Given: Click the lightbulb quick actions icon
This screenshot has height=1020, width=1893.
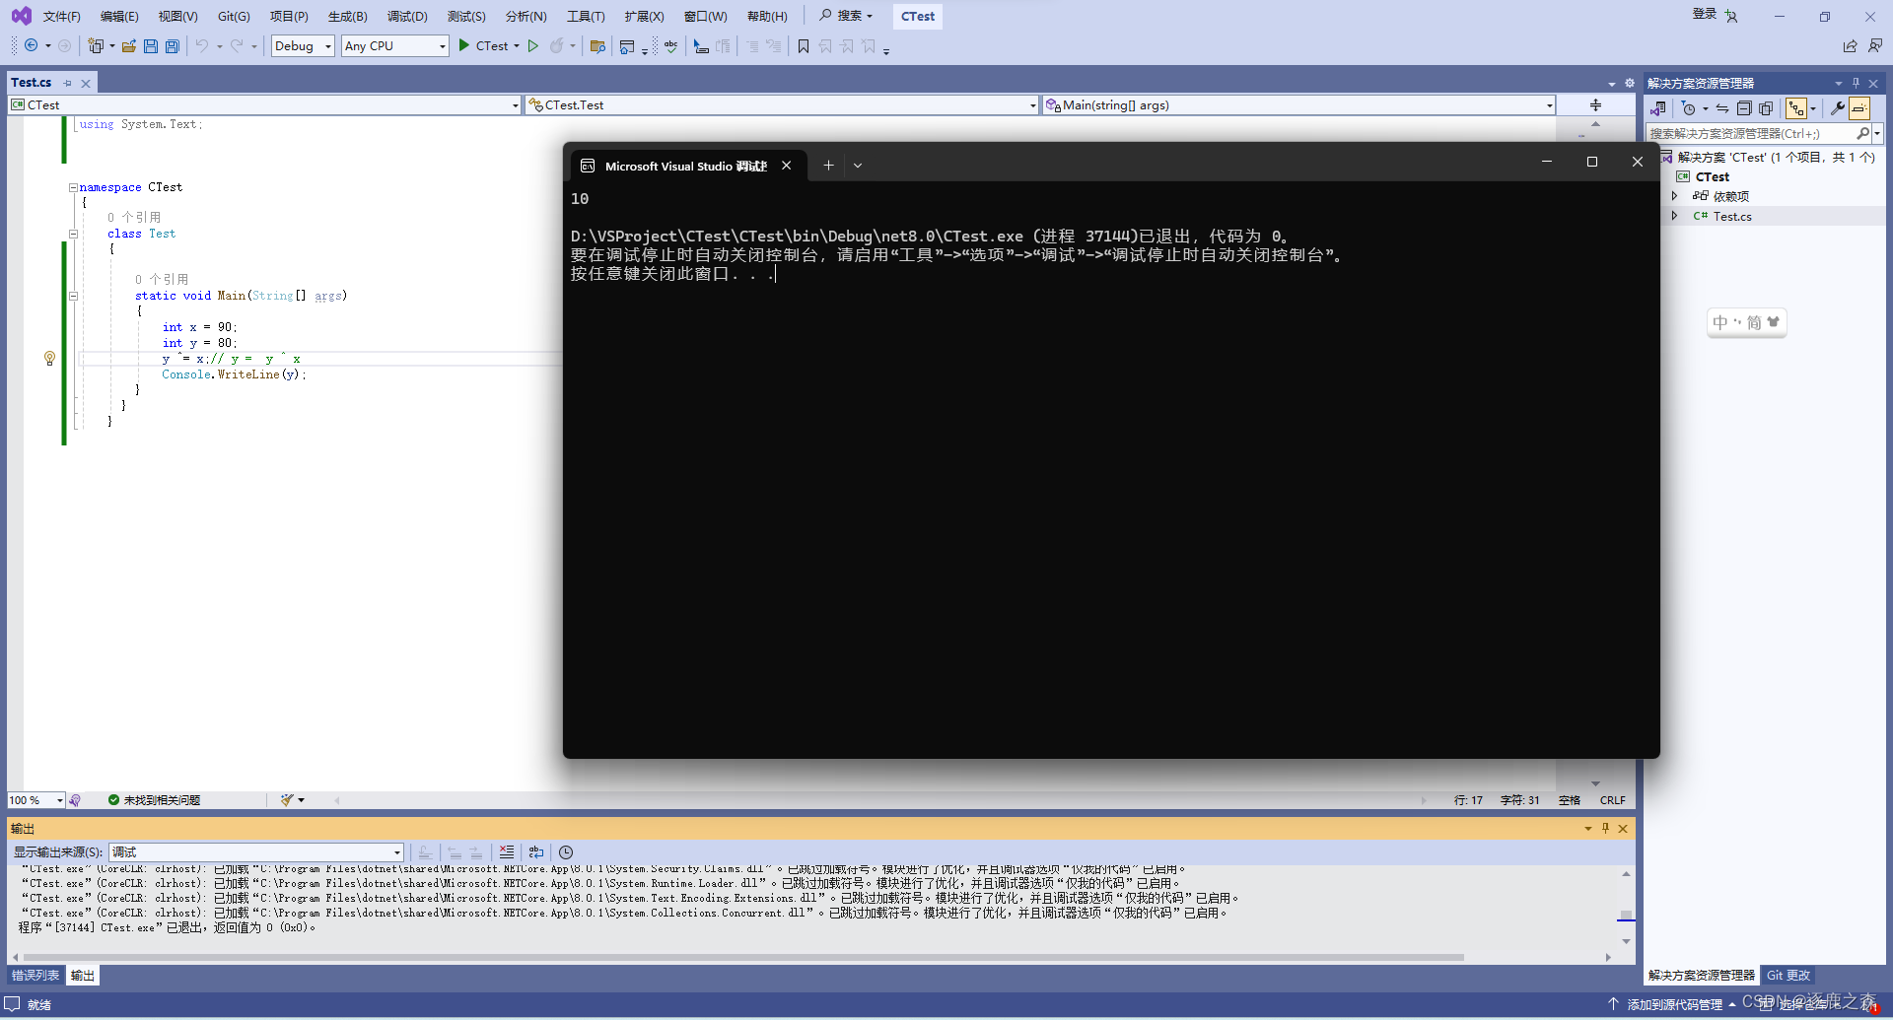Looking at the screenshot, I should (49, 359).
